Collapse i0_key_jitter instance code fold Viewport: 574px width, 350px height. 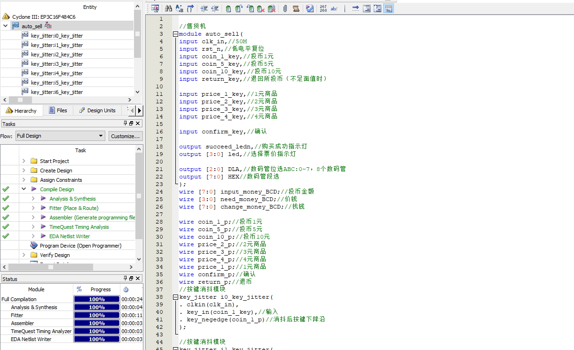[x=175, y=297]
